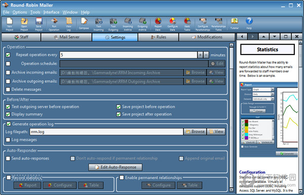Click Browse next to Log filepath
The width and height of the screenshot is (304, 195).
pos(195,132)
